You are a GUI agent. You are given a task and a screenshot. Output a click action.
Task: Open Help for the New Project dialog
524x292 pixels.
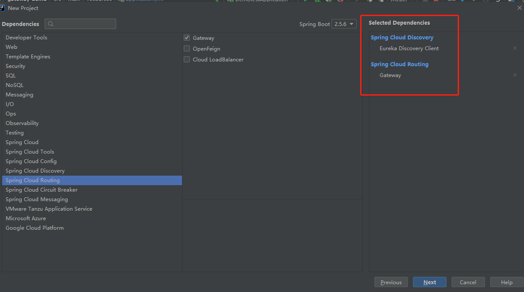(507, 282)
